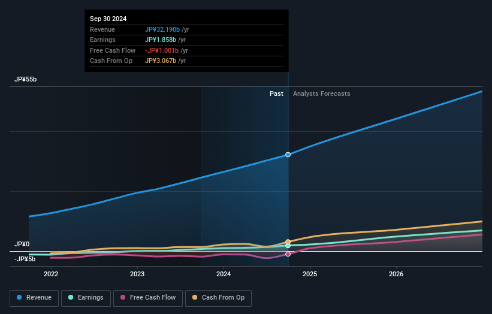Toggle the Cash From Op legend button
The image size is (492, 314).
point(218,298)
